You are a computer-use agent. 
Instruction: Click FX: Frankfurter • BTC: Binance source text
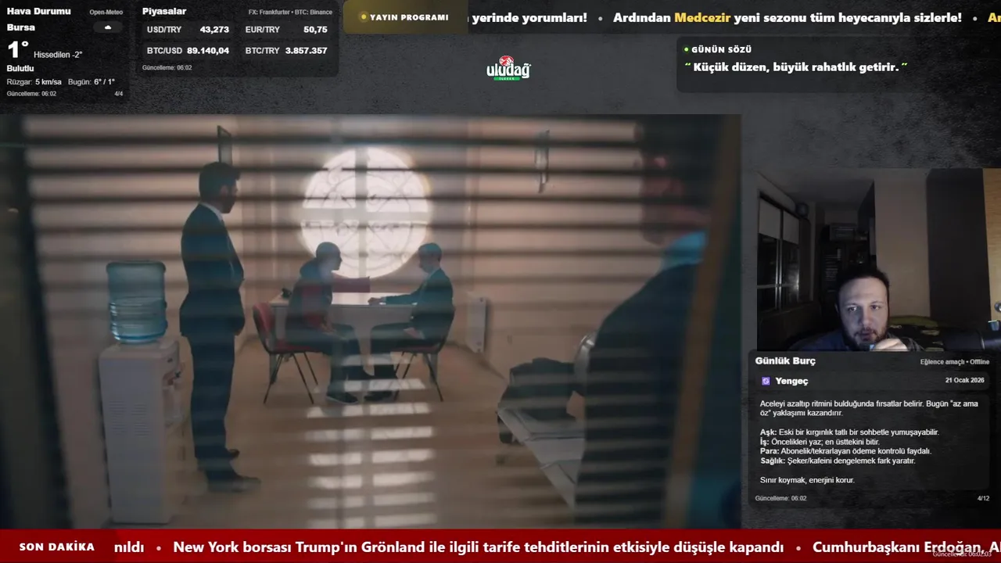point(290,13)
